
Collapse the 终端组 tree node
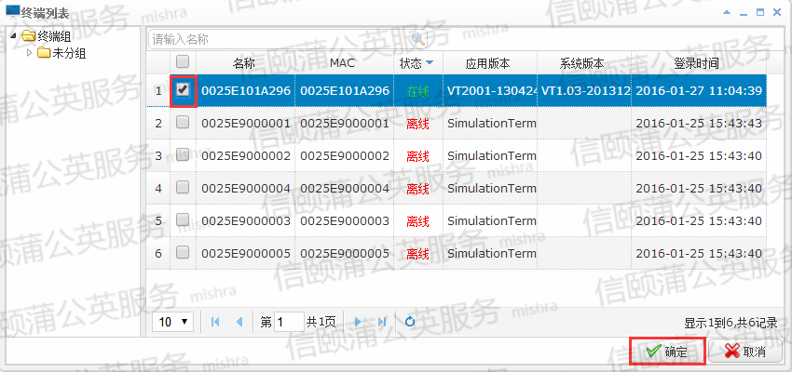coord(13,36)
